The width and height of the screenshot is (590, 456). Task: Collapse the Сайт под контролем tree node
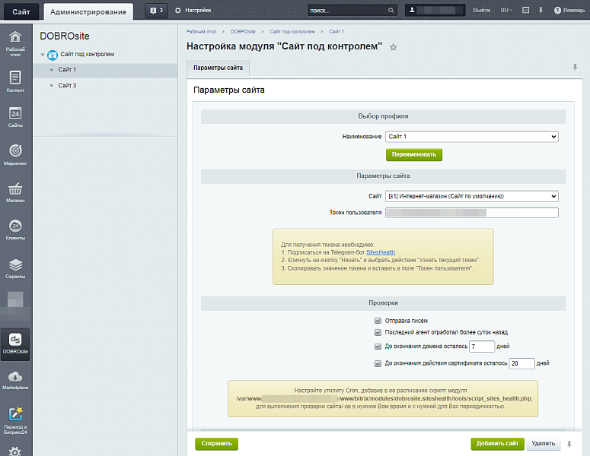[x=43, y=55]
